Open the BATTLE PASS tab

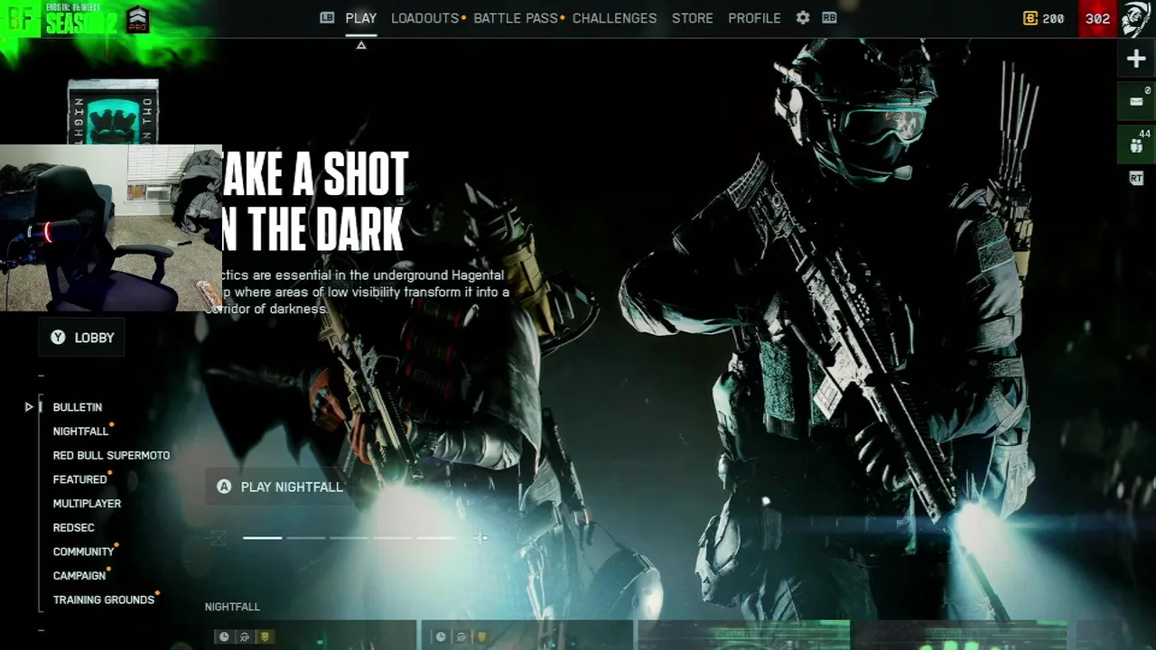516,18
